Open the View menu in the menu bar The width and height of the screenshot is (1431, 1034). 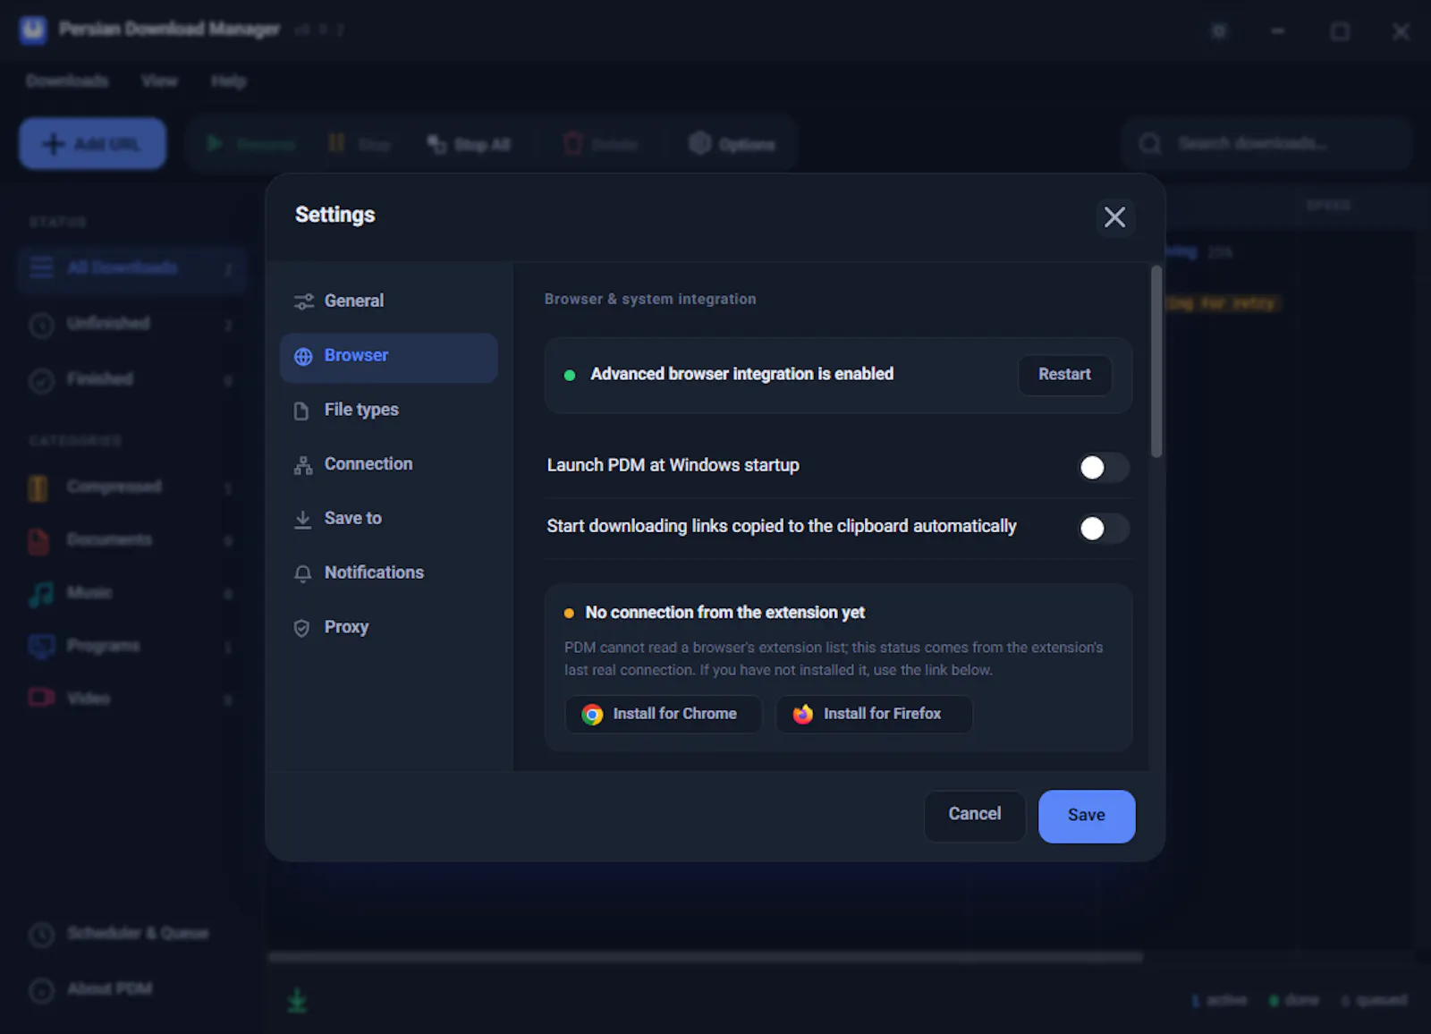tap(159, 81)
